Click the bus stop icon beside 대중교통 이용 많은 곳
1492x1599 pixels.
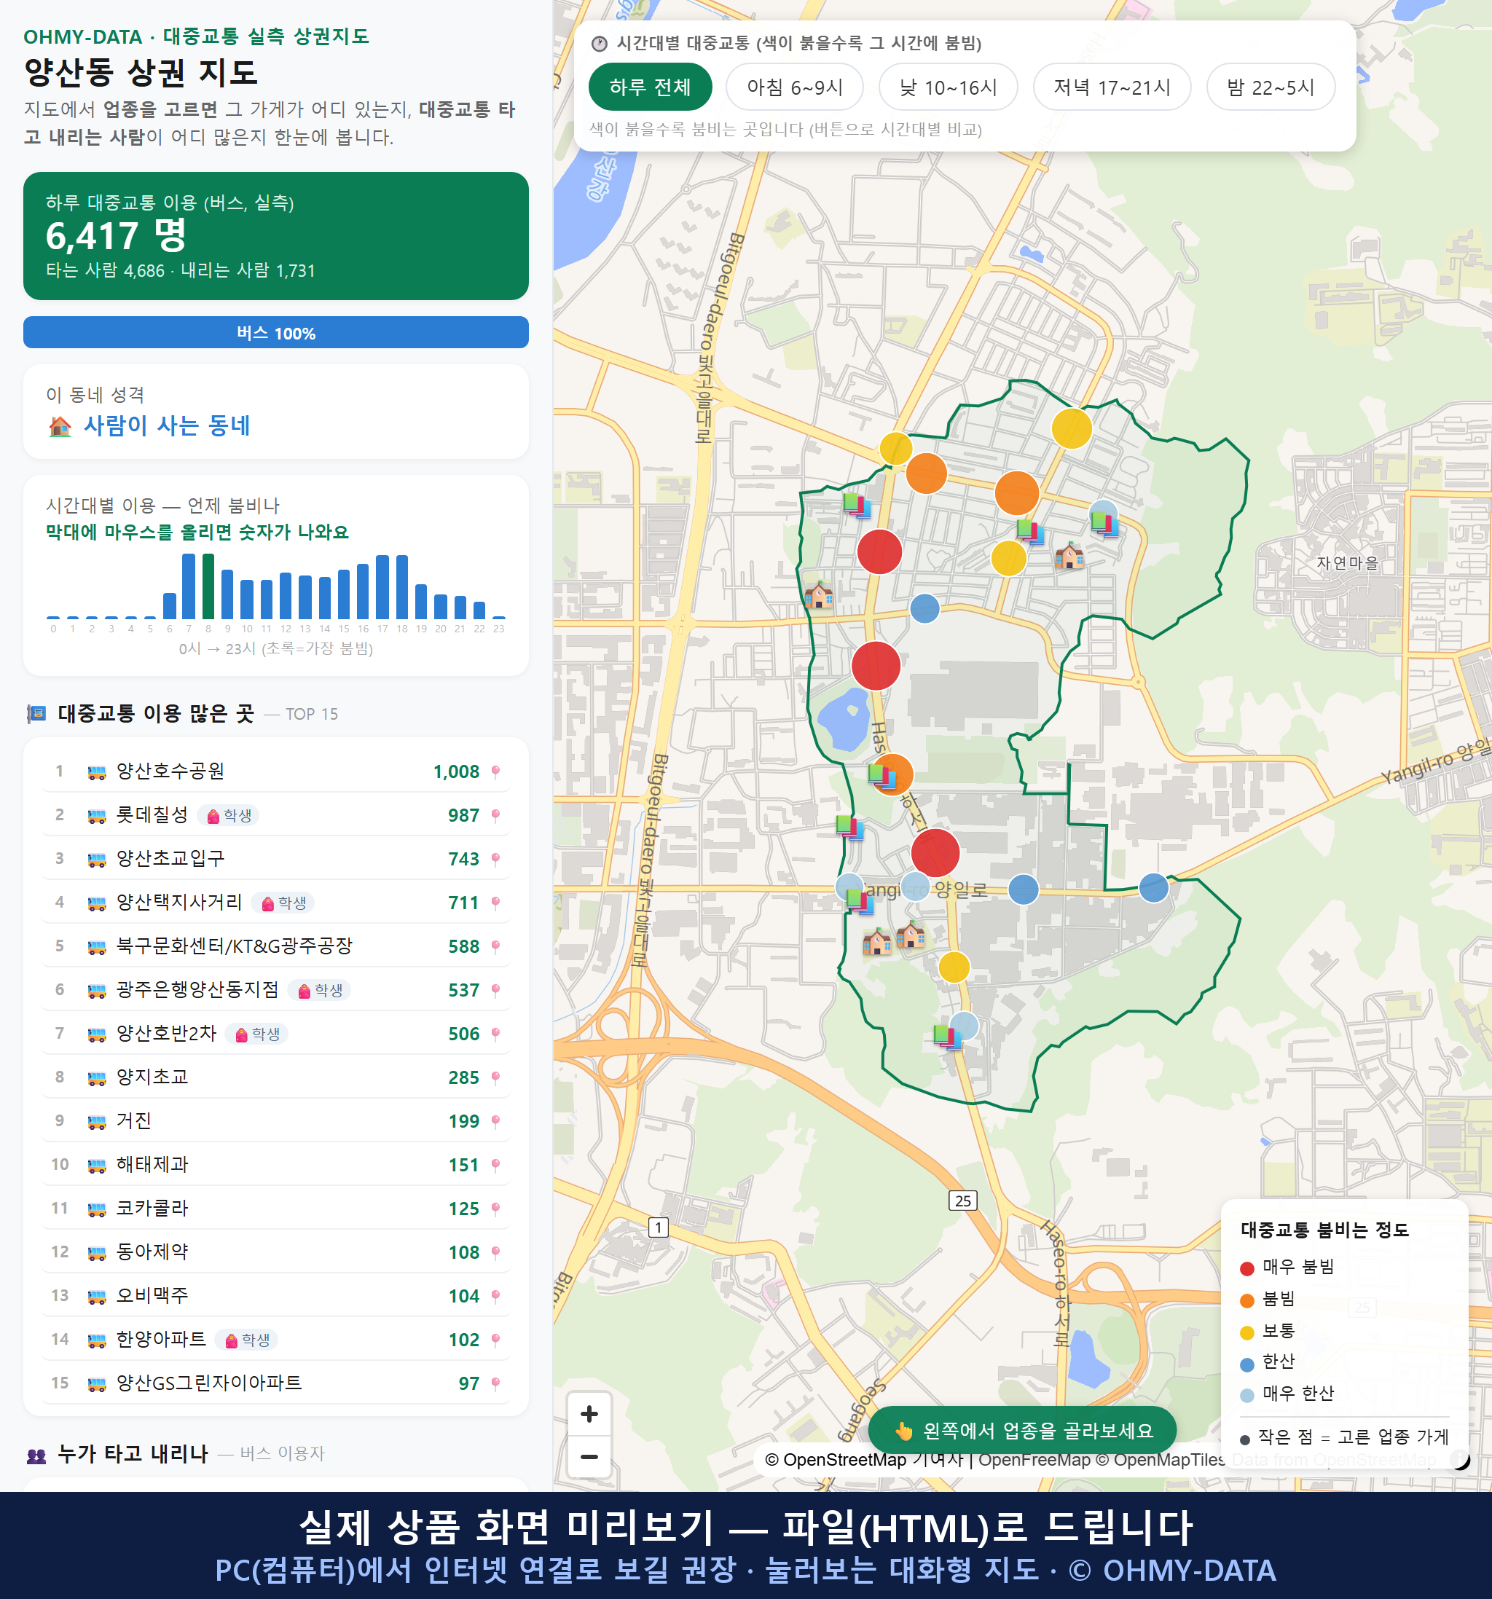36,713
